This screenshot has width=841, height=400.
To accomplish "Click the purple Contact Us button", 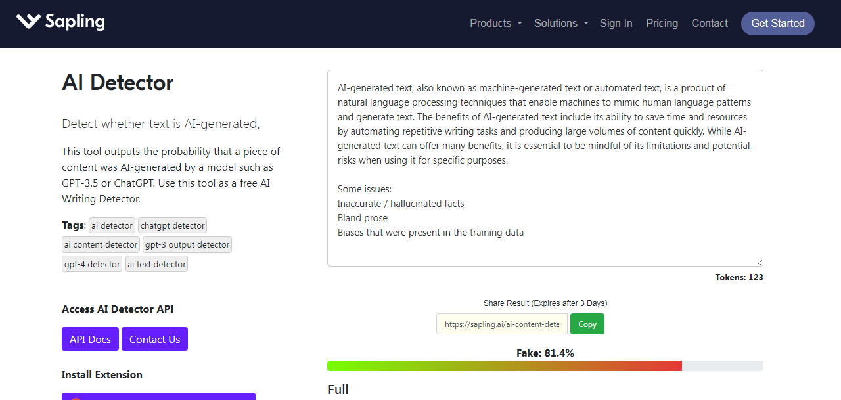I will (154, 339).
